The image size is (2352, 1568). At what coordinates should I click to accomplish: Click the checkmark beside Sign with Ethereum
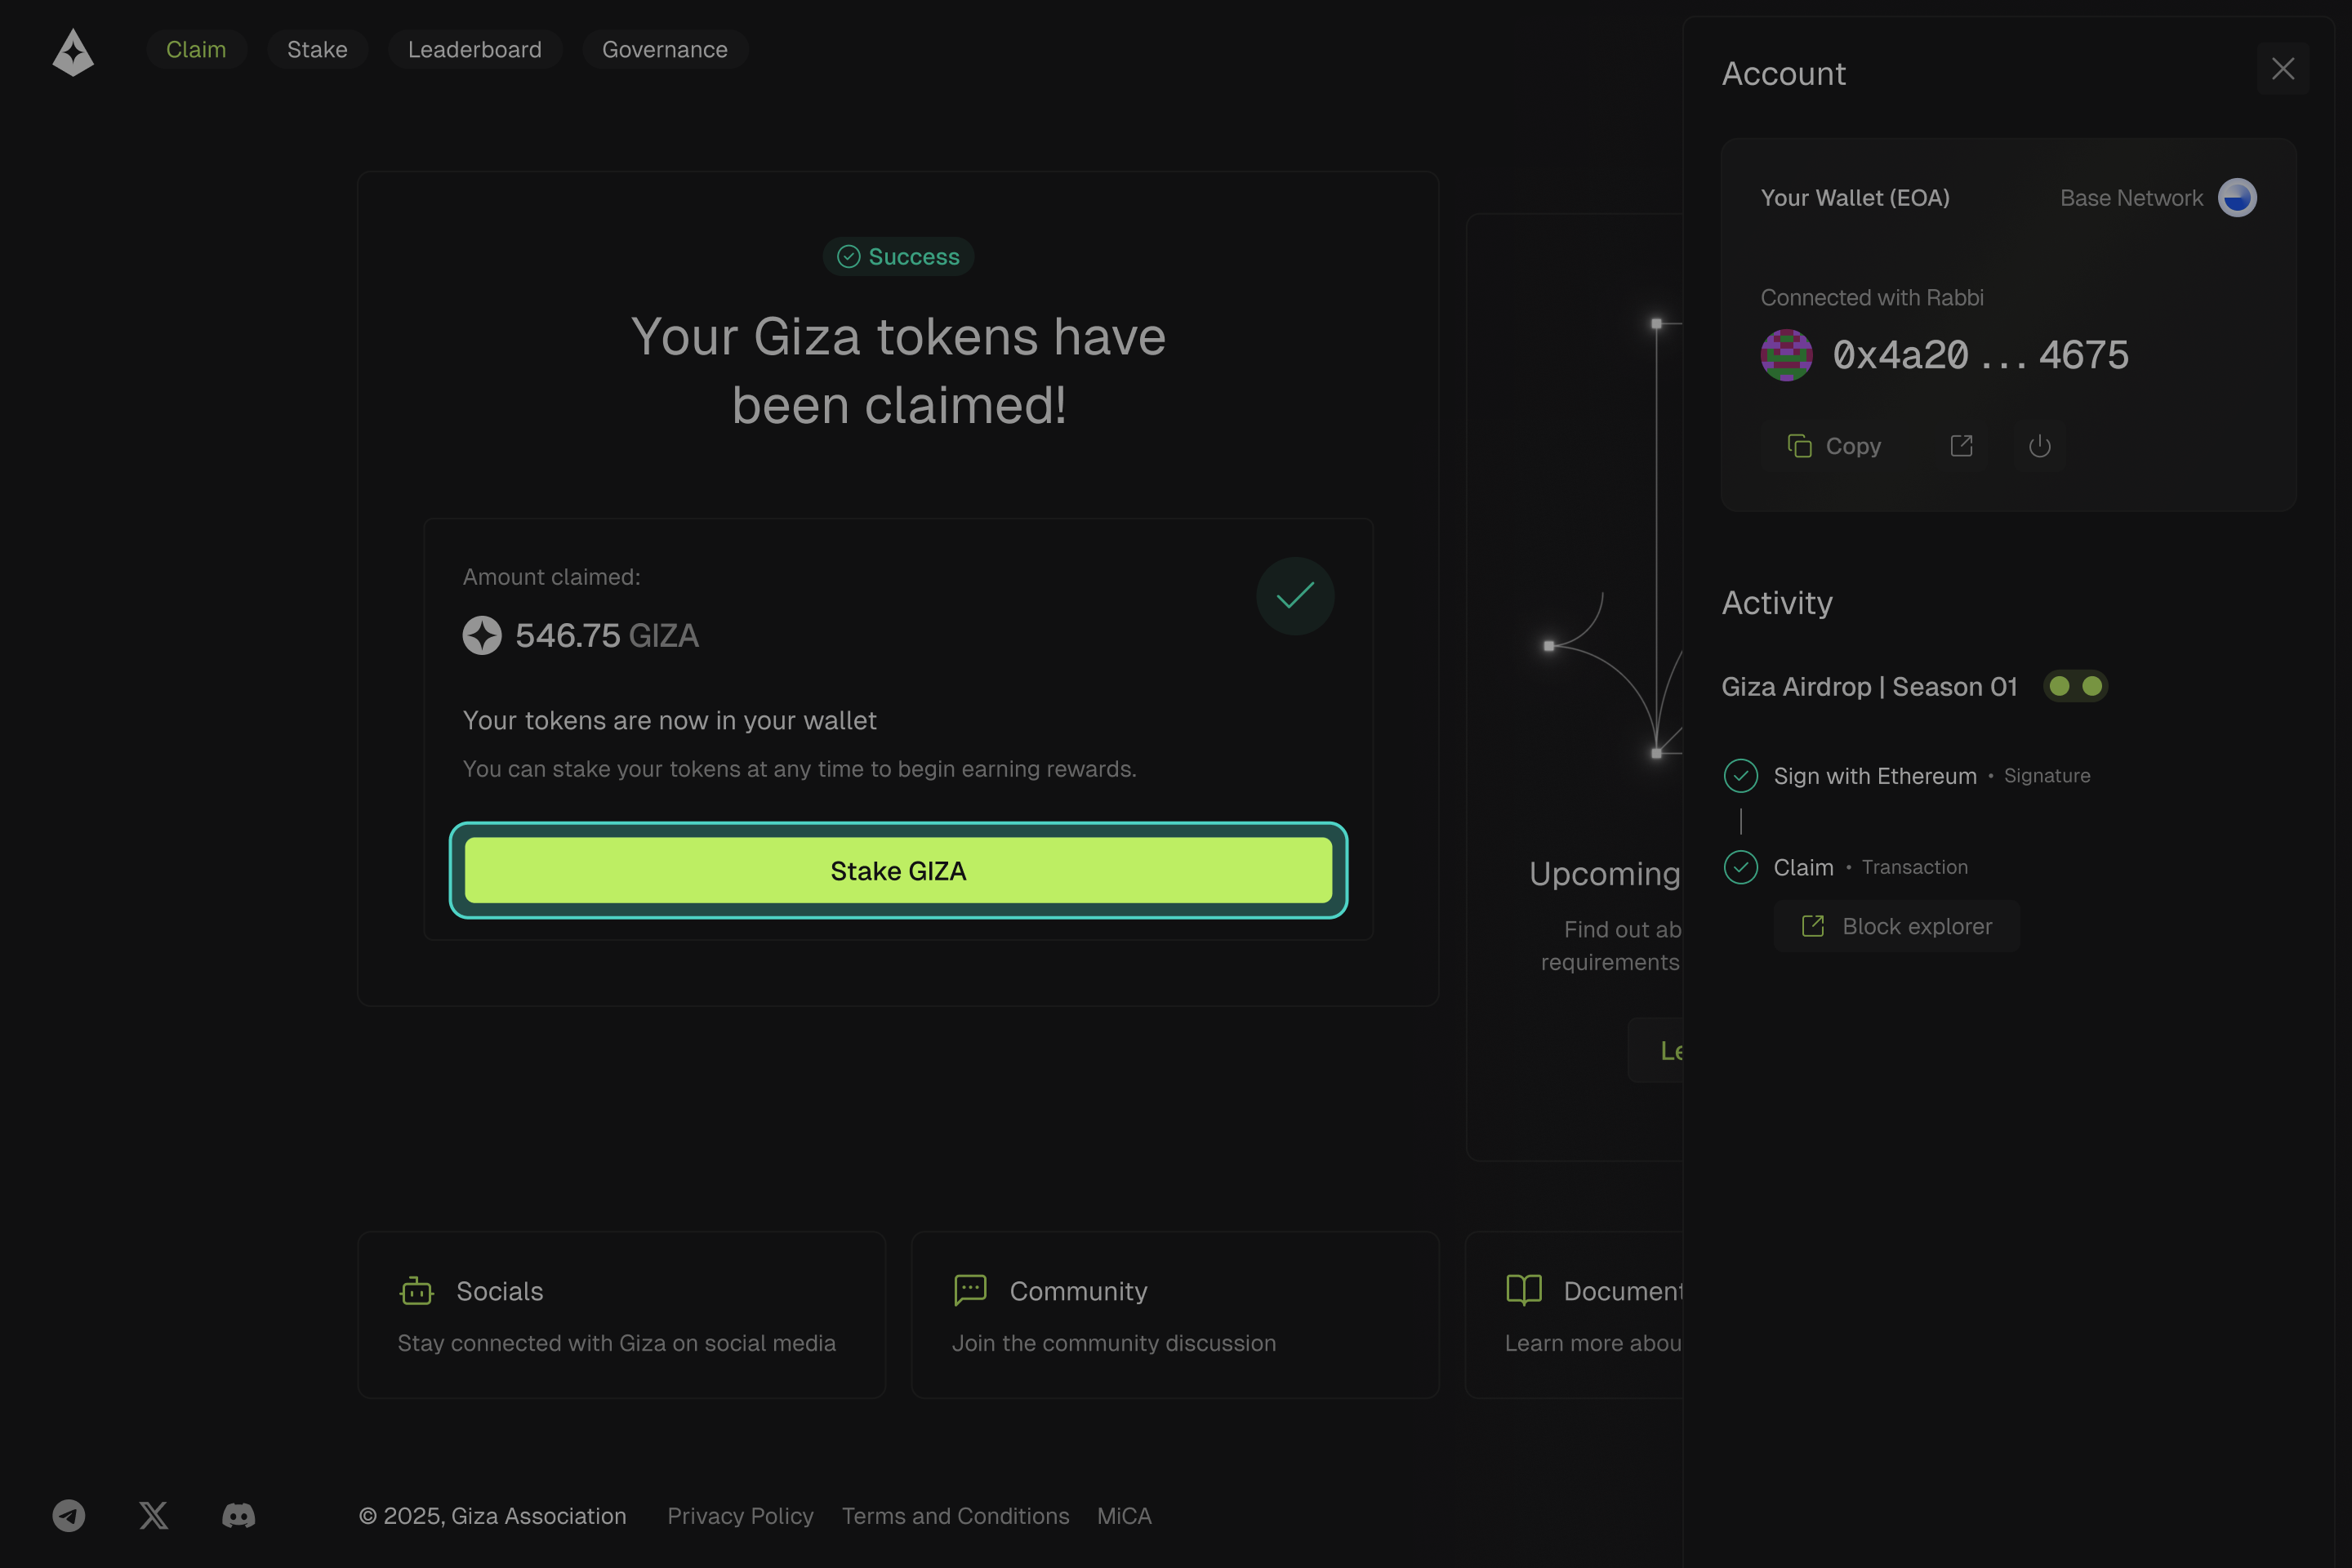coord(1740,775)
